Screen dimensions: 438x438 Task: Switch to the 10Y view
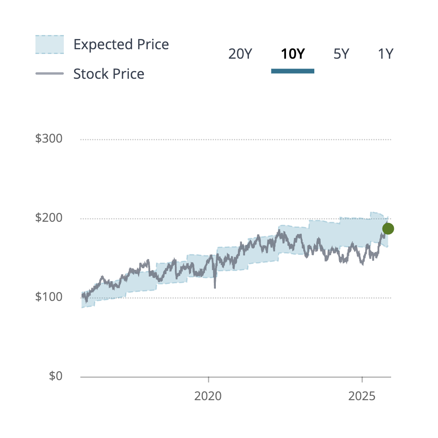pos(293,54)
